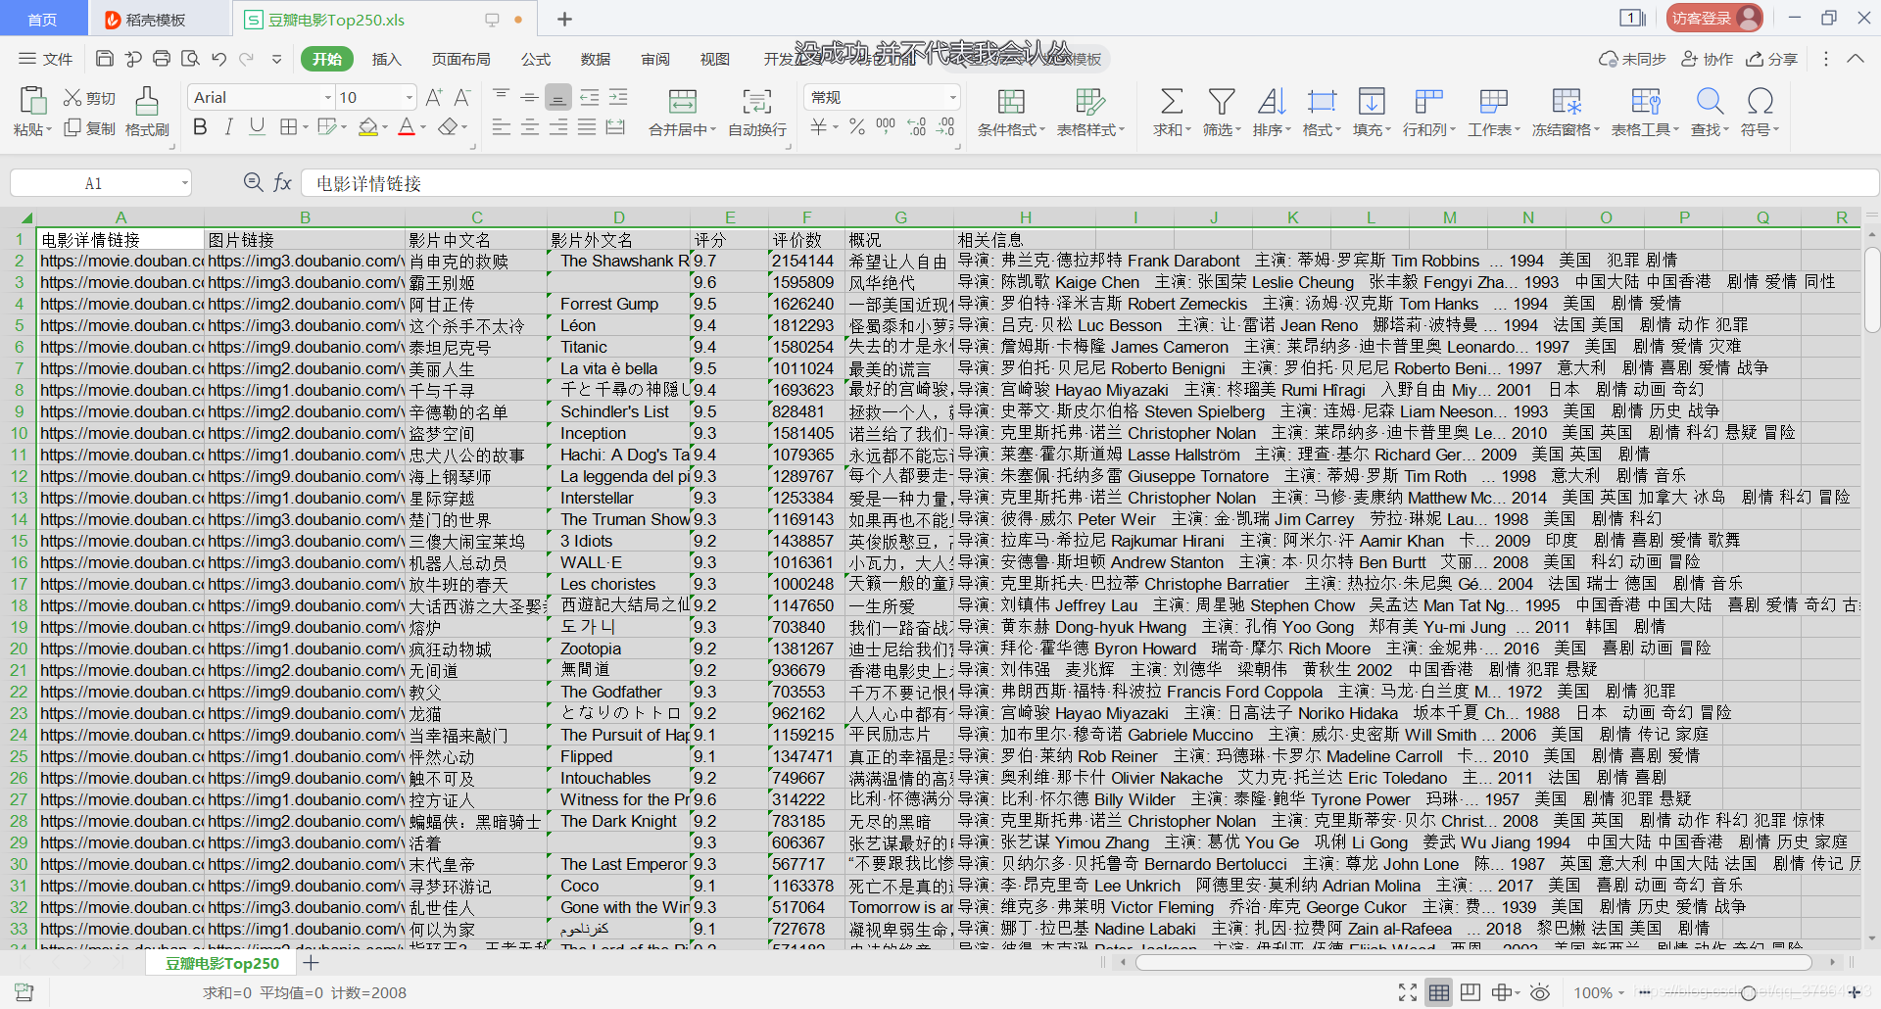
Task: Click the Table Tools icon
Action: (x=1646, y=101)
